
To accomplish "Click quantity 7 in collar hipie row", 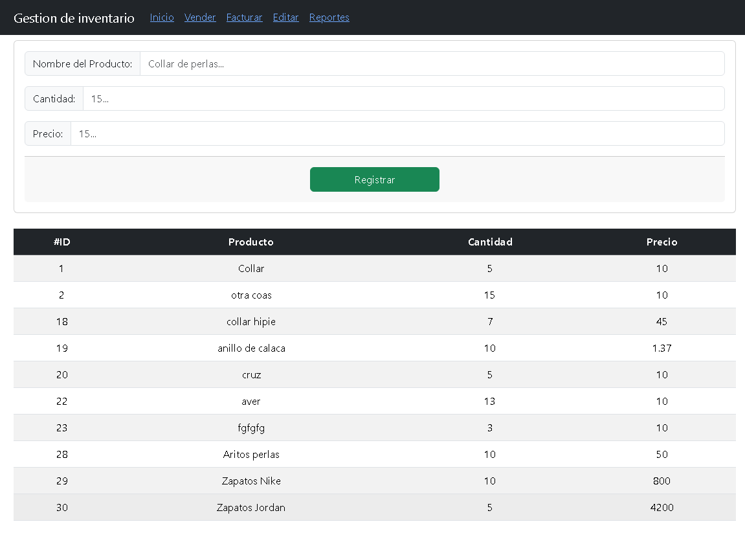I will pos(490,322).
